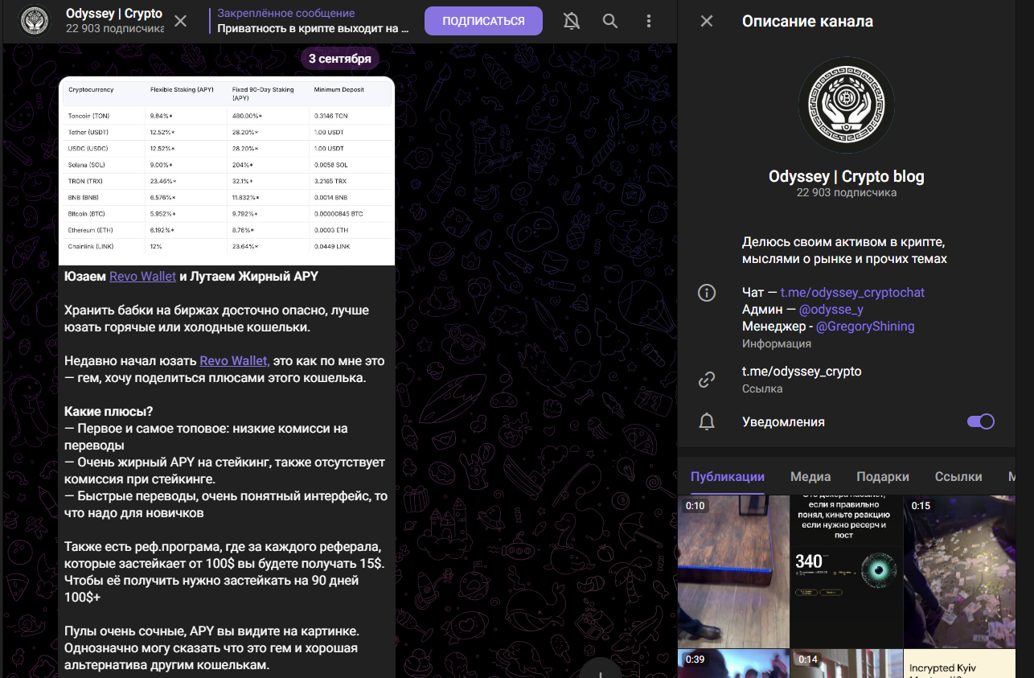Open the staking APY table image
The height and width of the screenshot is (678, 1034).
point(227,171)
